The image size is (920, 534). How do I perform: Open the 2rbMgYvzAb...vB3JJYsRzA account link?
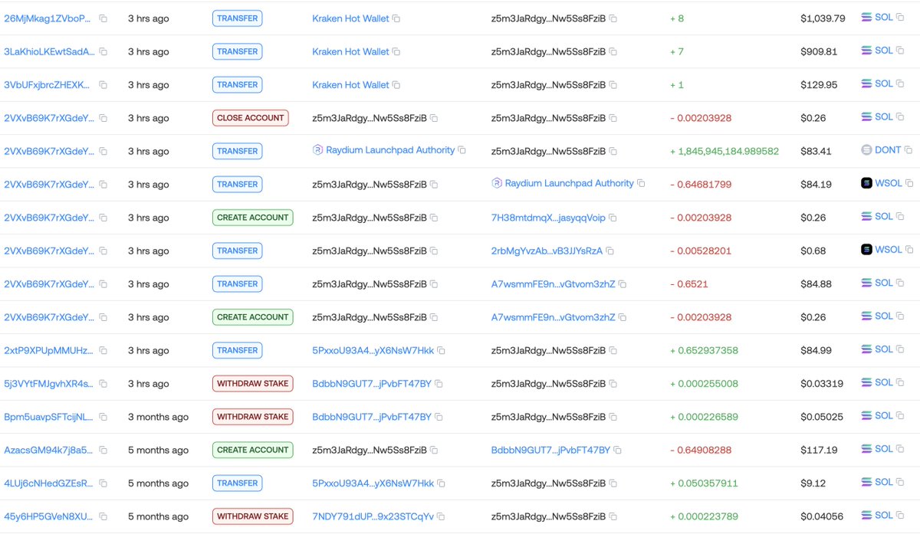547,251
